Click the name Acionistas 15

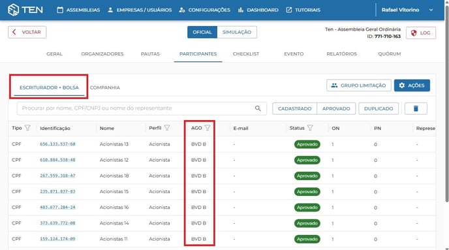click(114, 191)
